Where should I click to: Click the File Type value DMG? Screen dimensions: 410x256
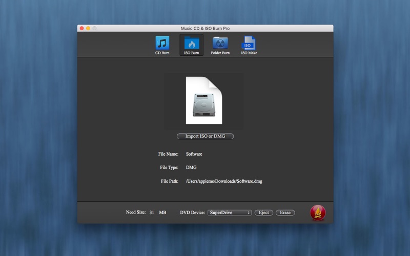(191, 167)
